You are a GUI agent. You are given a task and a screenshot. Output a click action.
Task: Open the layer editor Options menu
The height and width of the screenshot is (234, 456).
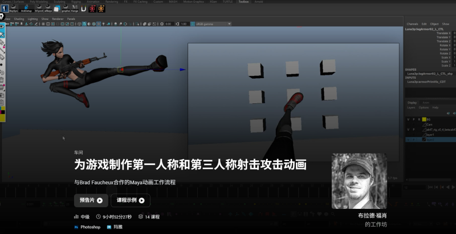424,108
